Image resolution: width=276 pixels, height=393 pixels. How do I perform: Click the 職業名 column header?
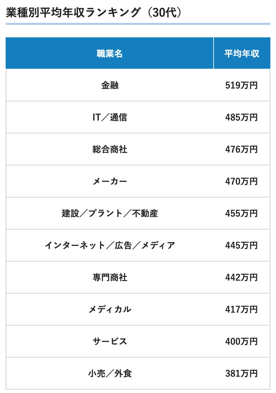109,54
